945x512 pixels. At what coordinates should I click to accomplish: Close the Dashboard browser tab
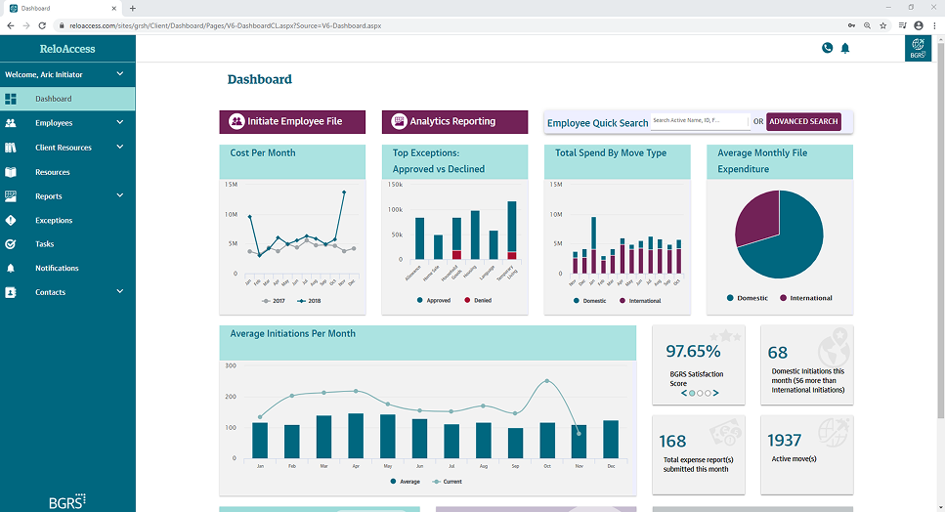click(x=114, y=9)
